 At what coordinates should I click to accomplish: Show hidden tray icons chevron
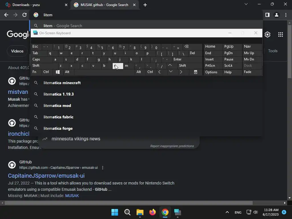227,212
